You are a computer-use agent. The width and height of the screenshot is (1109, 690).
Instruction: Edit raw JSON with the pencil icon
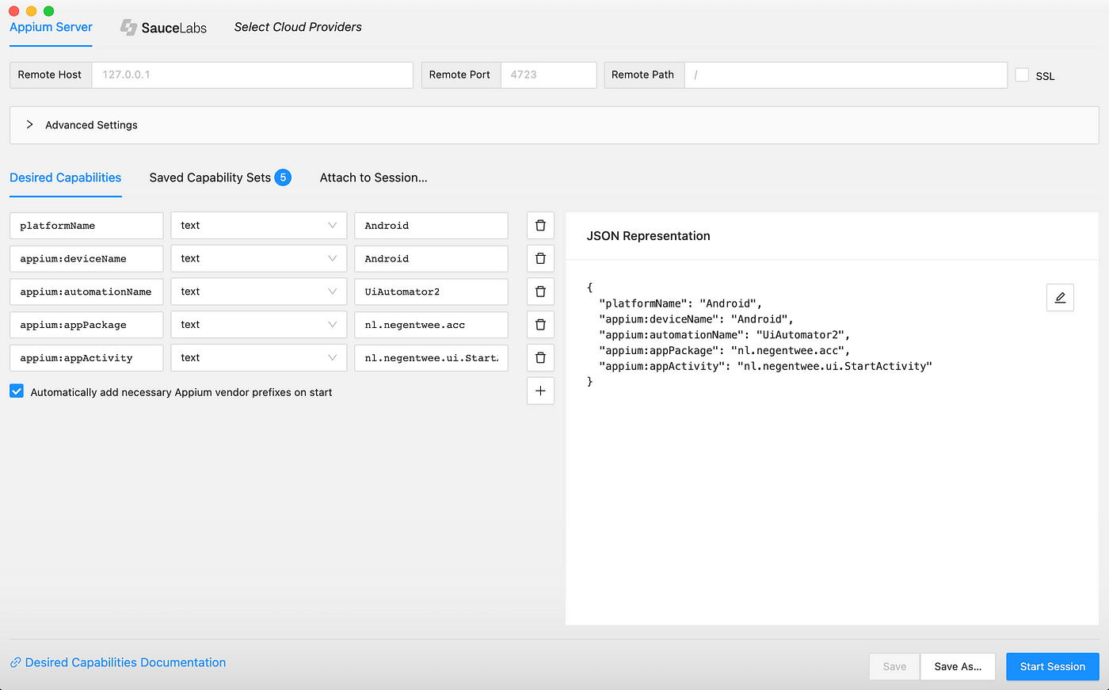coord(1060,298)
